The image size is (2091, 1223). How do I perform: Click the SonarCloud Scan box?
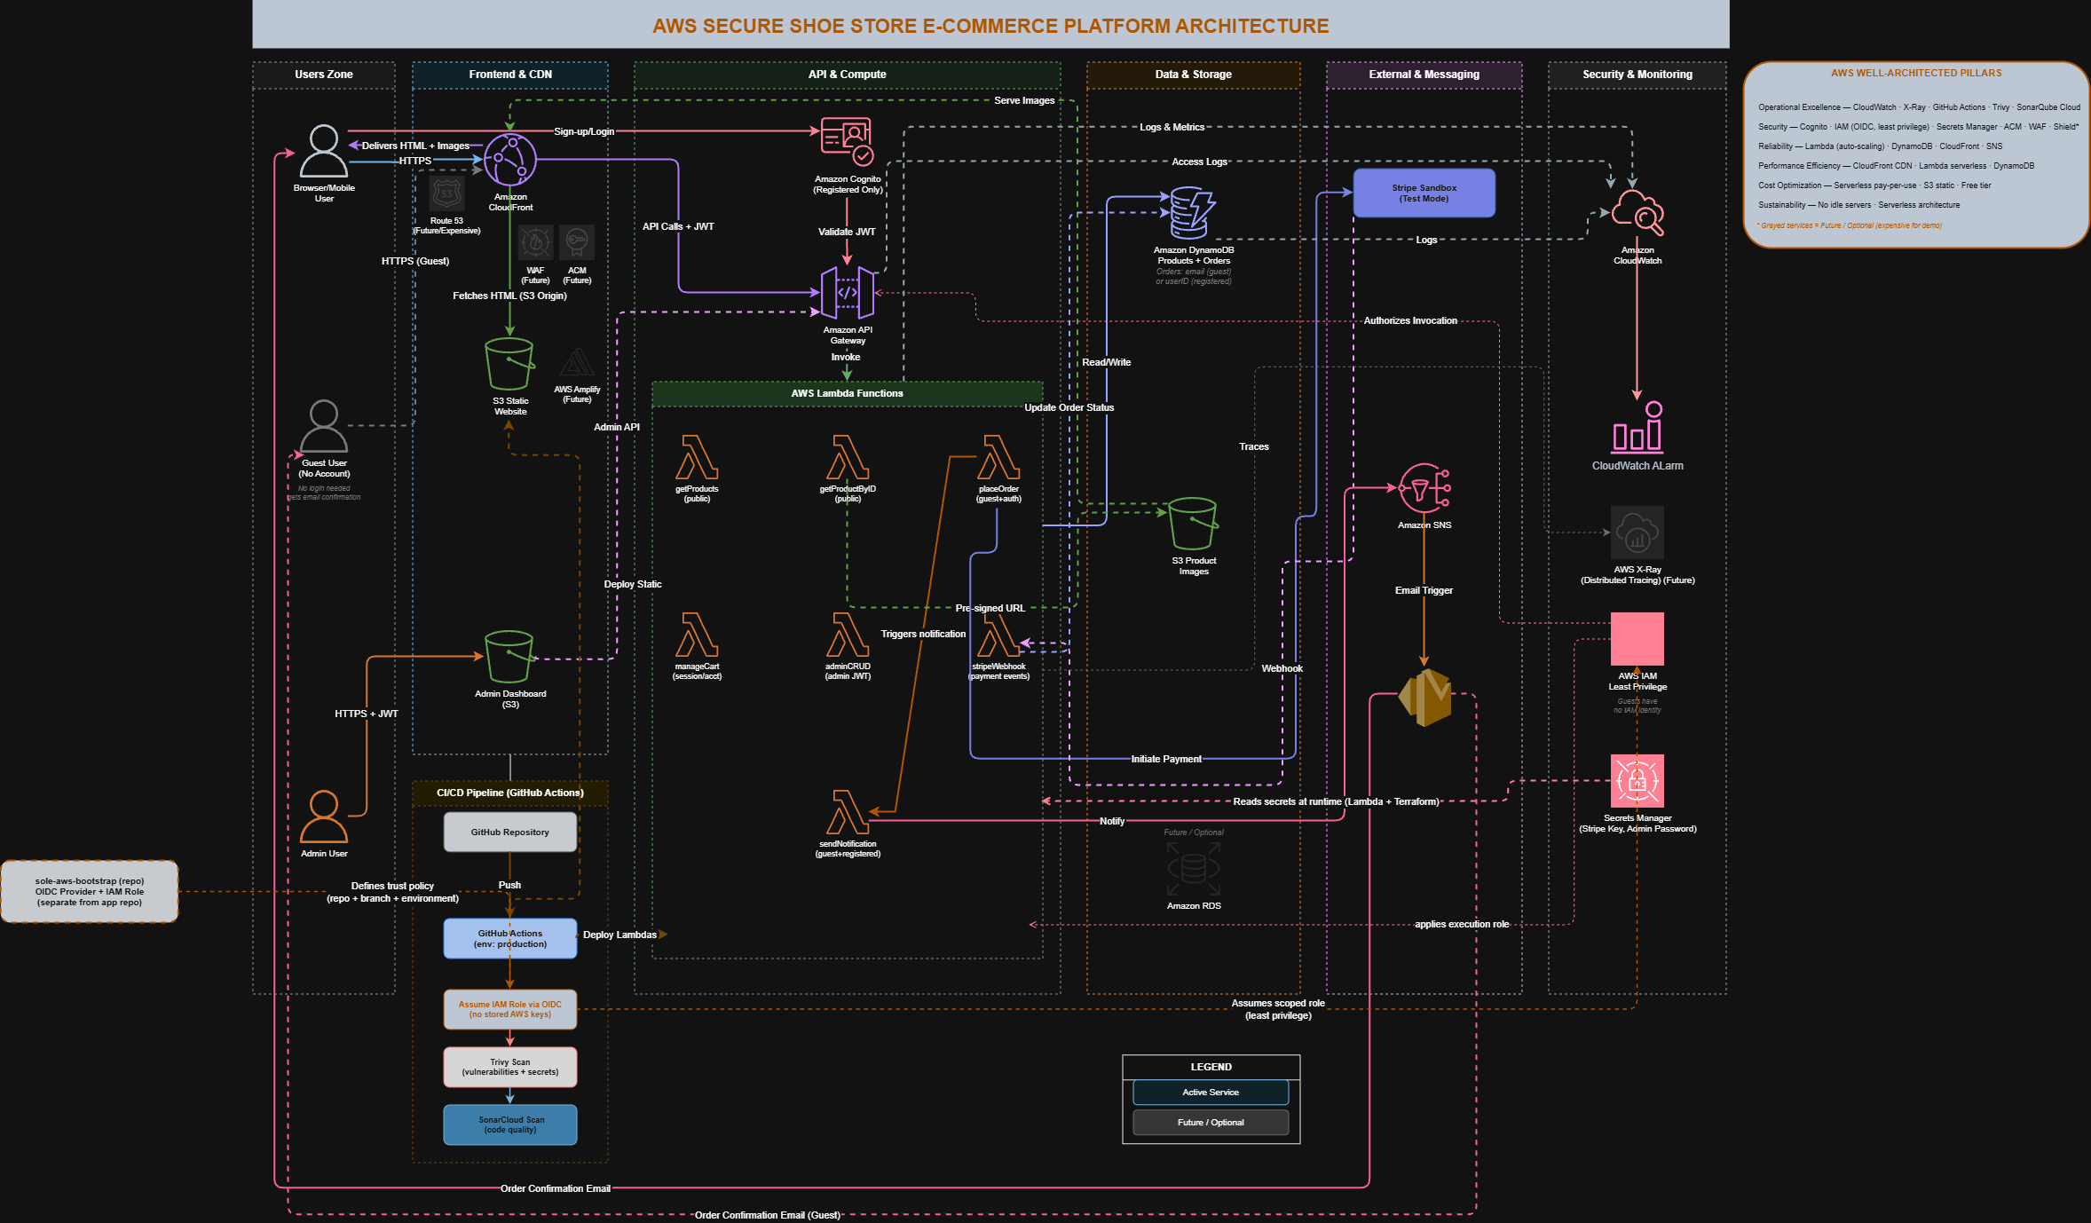pyautogui.click(x=510, y=1124)
